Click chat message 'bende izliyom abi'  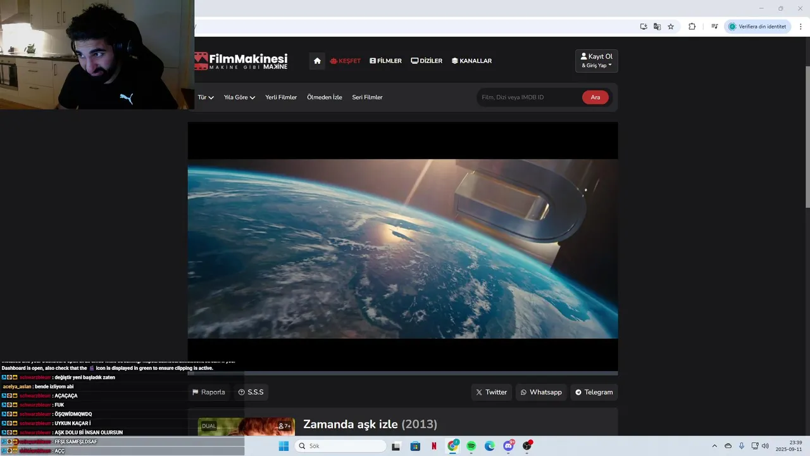54,386
